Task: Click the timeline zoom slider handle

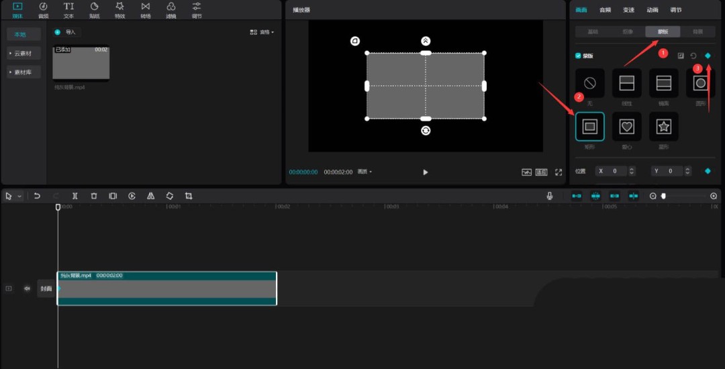Action: (663, 196)
